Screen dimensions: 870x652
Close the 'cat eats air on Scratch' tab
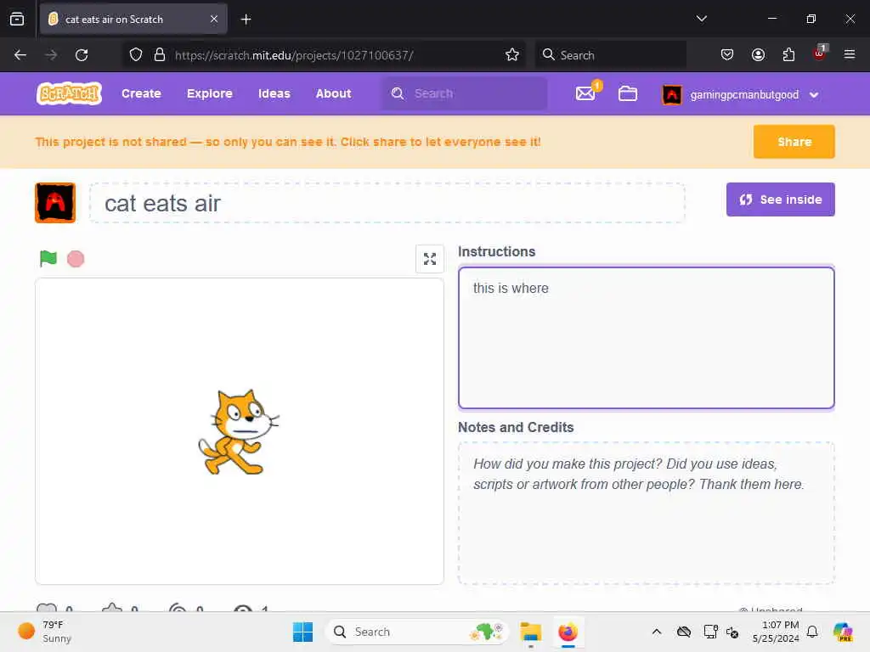pos(214,19)
